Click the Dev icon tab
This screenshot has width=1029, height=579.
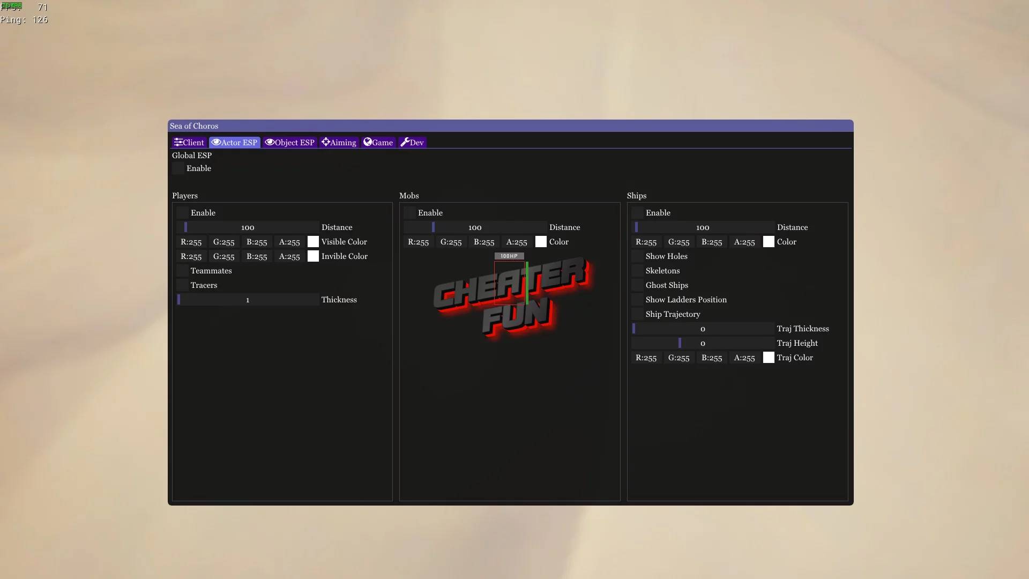[412, 142]
